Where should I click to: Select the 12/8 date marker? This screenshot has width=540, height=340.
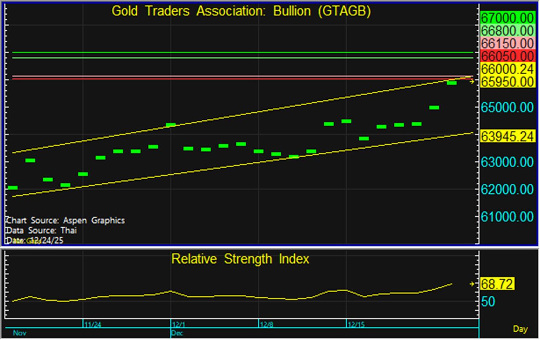pyautogui.click(x=266, y=324)
